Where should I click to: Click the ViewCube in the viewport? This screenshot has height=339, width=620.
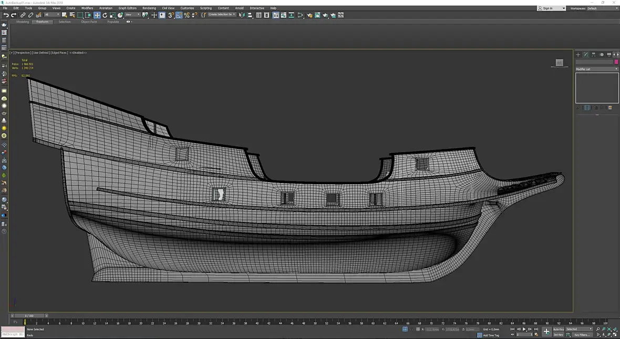pyautogui.click(x=559, y=63)
